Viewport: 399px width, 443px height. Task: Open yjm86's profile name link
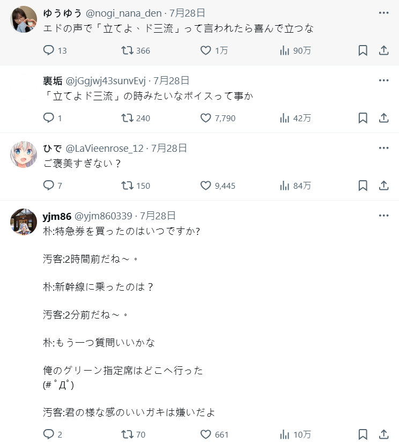click(56, 216)
